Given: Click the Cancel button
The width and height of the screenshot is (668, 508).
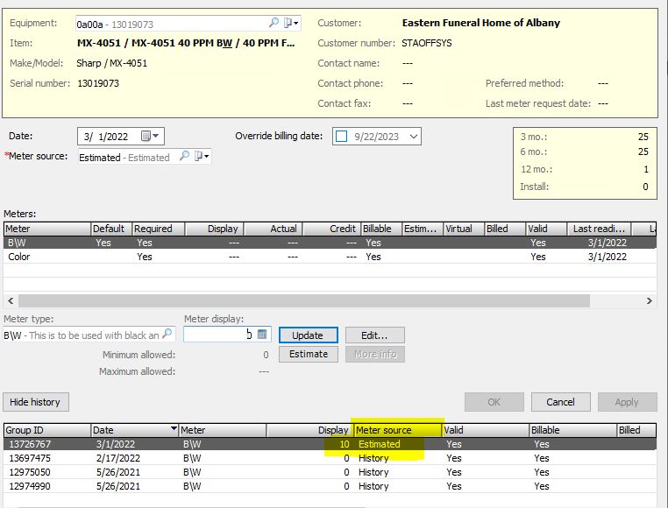Looking at the screenshot, I should [x=560, y=402].
